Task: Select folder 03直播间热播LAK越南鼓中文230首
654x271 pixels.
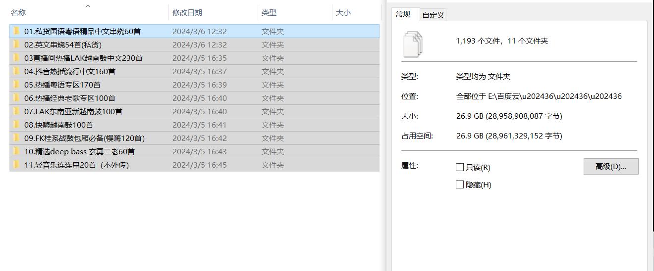Action: click(83, 58)
